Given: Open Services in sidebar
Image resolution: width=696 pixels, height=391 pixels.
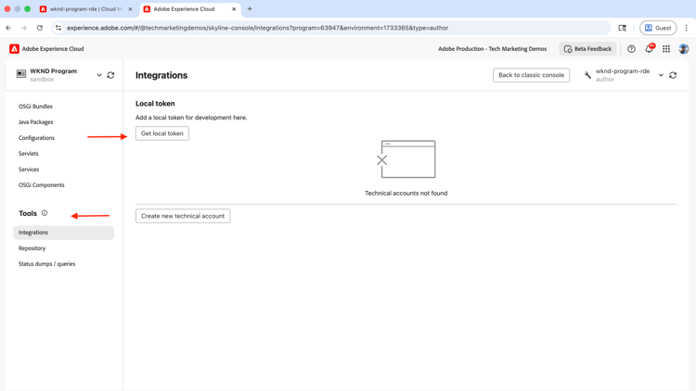Looking at the screenshot, I should point(29,170).
